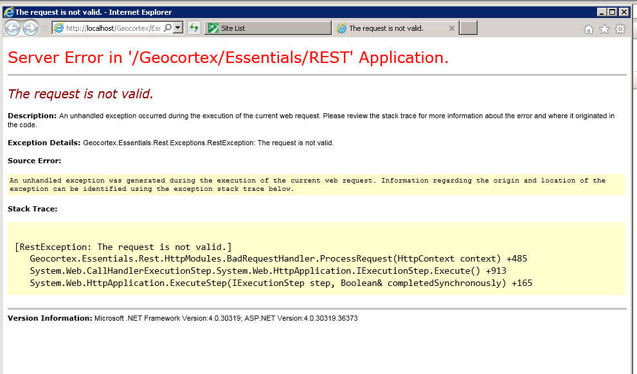Switch to the Site List tab
The image size is (637, 374).
[x=267, y=28]
